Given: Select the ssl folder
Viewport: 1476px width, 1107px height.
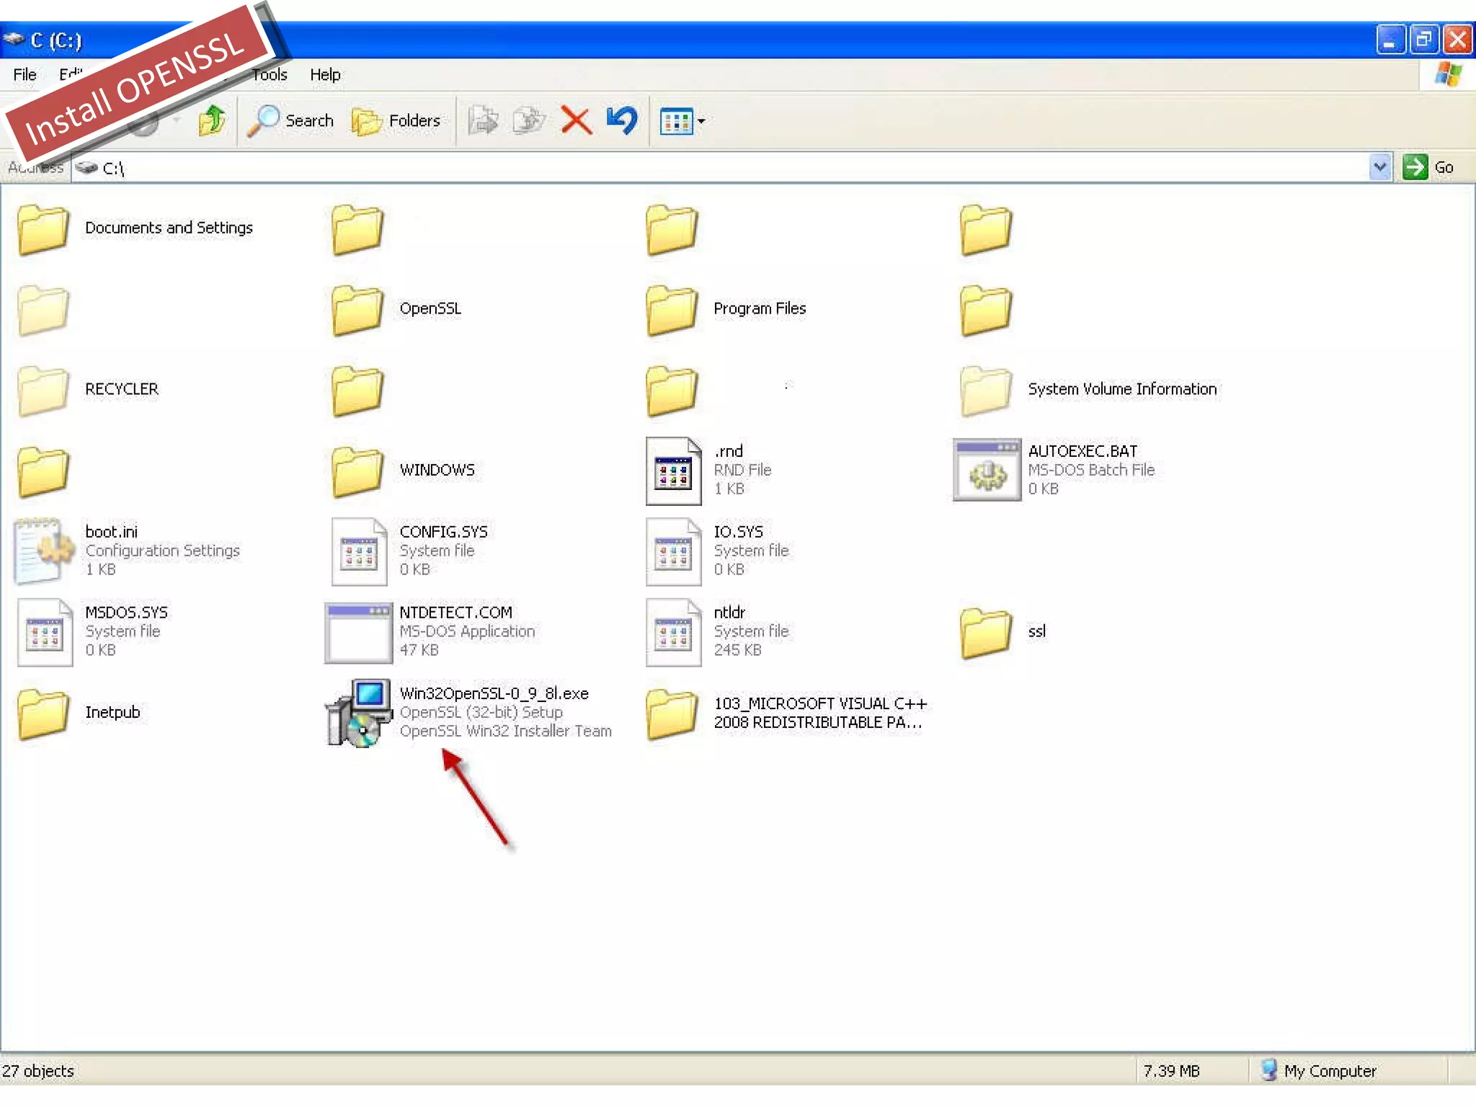Looking at the screenshot, I should [987, 633].
